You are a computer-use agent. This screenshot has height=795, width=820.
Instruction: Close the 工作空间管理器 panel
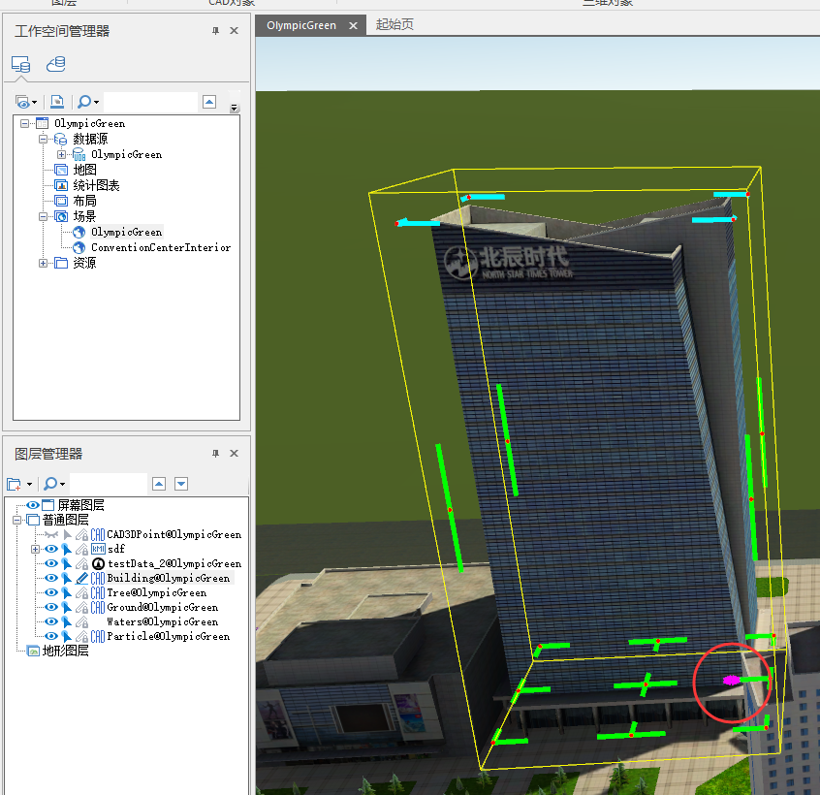click(235, 31)
